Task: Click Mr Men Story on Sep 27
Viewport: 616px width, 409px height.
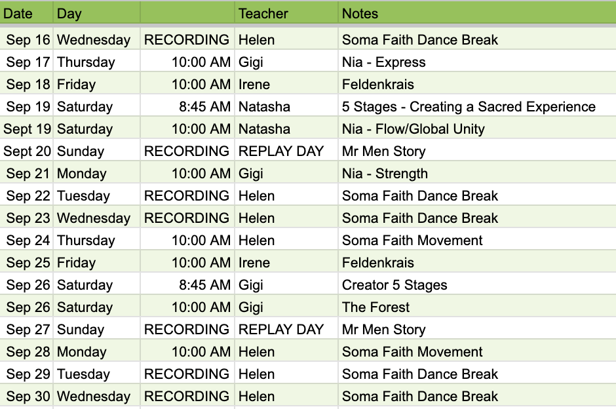Action: pos(477,329)
